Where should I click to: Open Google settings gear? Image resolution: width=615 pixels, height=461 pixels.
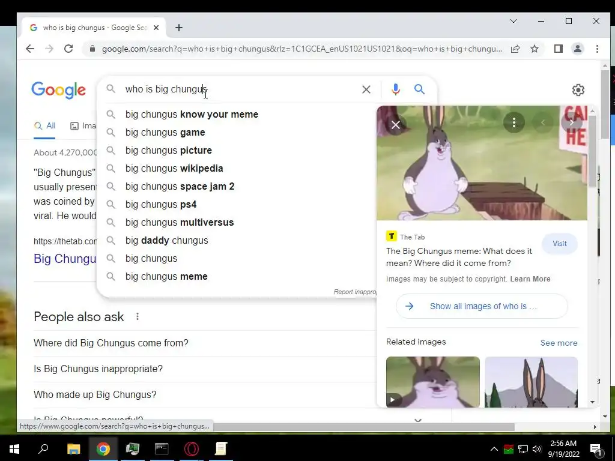[578, 90]
